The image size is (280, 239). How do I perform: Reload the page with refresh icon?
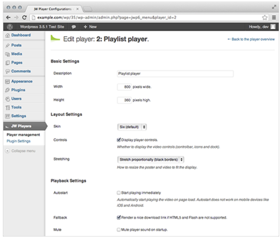point(24,18)
